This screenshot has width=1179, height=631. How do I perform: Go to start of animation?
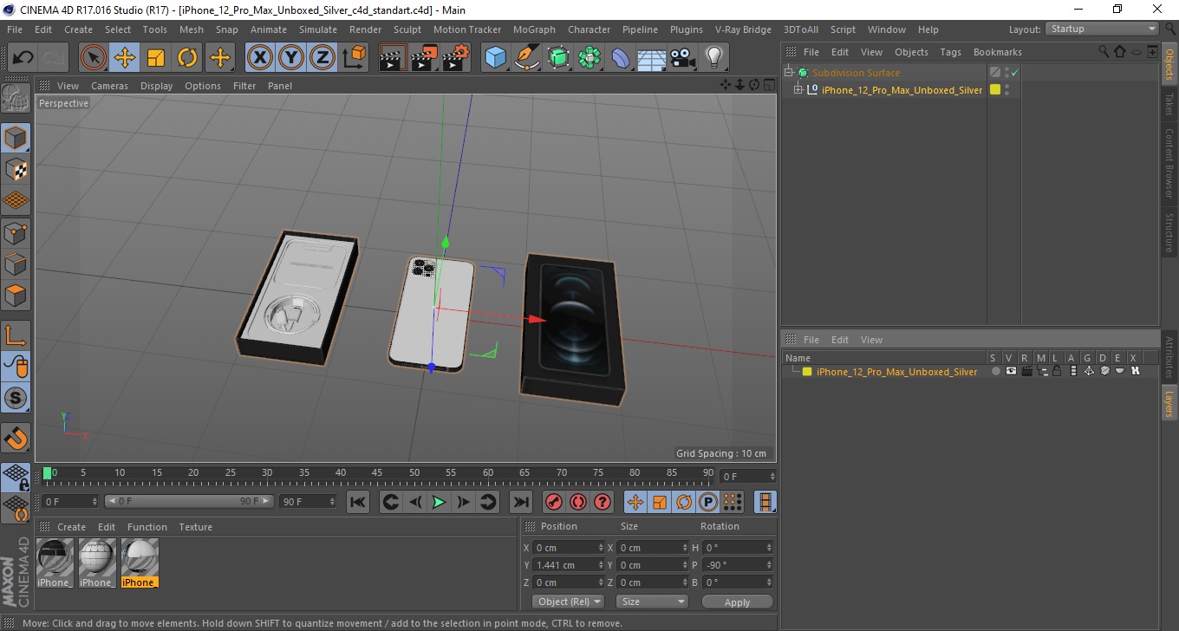coord(358,502)
